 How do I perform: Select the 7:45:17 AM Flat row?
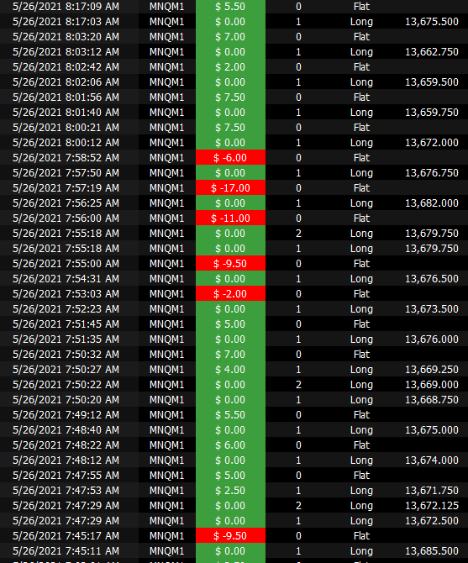(234, 536)
